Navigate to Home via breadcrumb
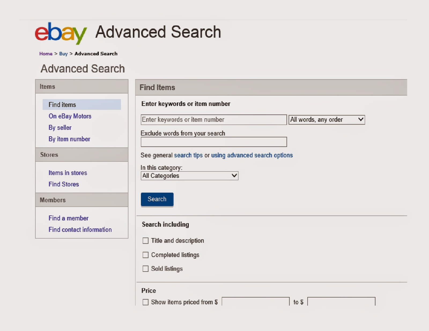This screenshot has height=331, width=429. click(x=46, y=54)
